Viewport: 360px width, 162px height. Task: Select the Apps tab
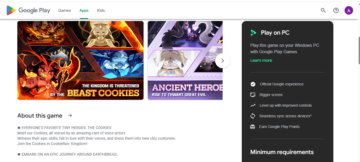84,10
